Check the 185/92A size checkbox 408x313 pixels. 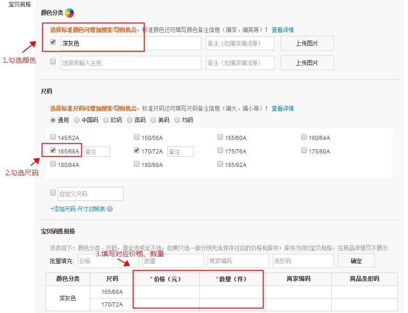220,164
